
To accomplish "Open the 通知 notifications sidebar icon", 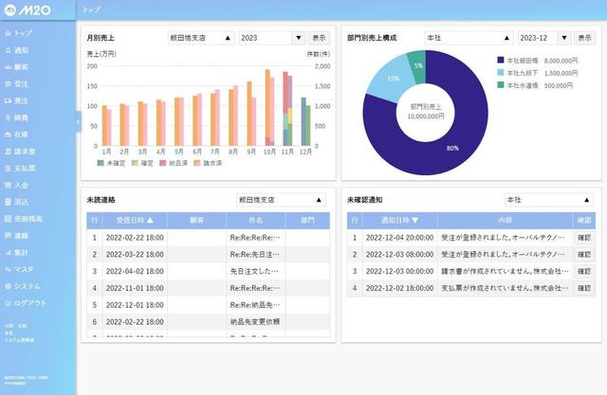I will (9, 50).
